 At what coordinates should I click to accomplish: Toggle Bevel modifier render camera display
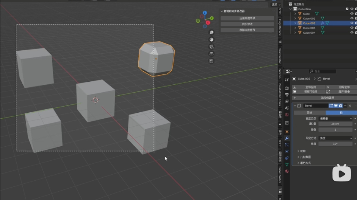point(341,105)
